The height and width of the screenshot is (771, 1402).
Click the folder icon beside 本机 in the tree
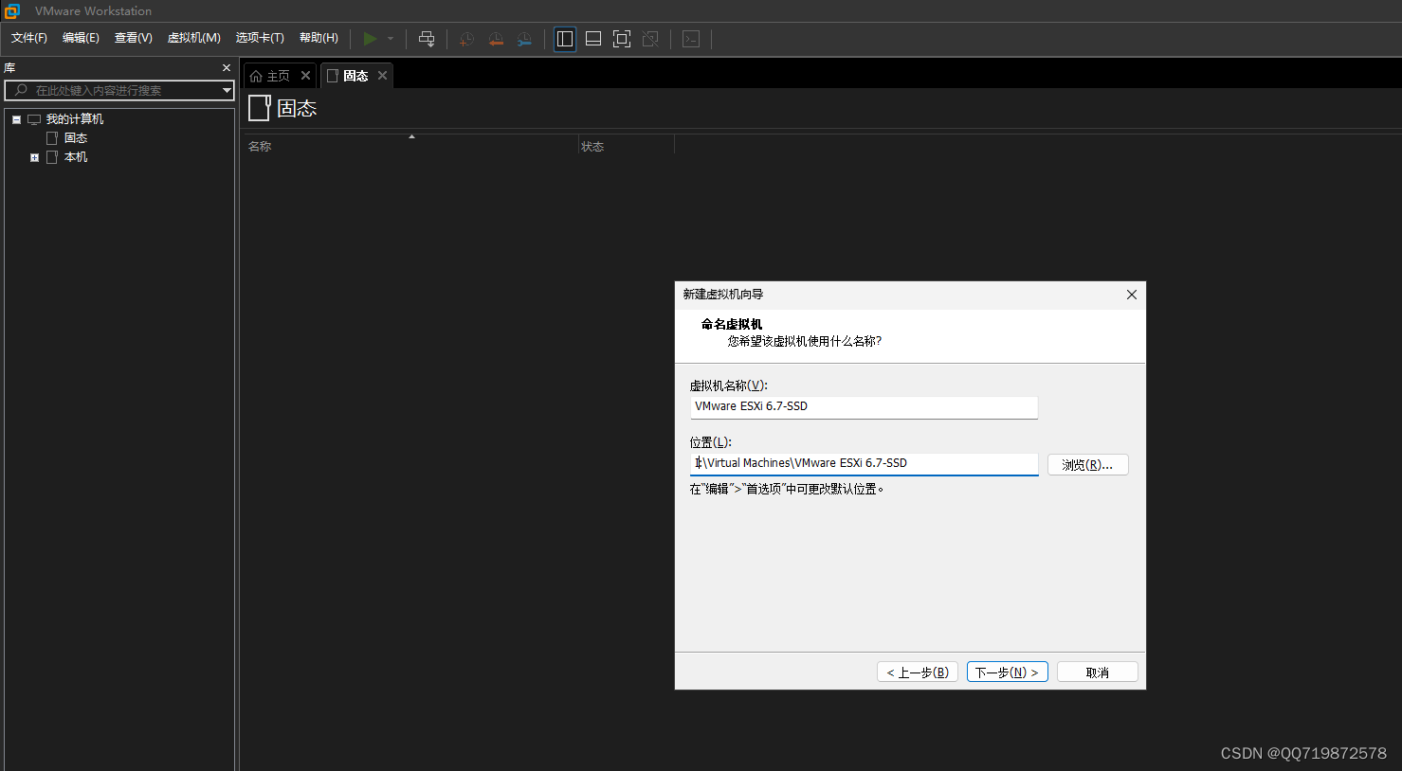pyautogui.click(x=52, y=157)
